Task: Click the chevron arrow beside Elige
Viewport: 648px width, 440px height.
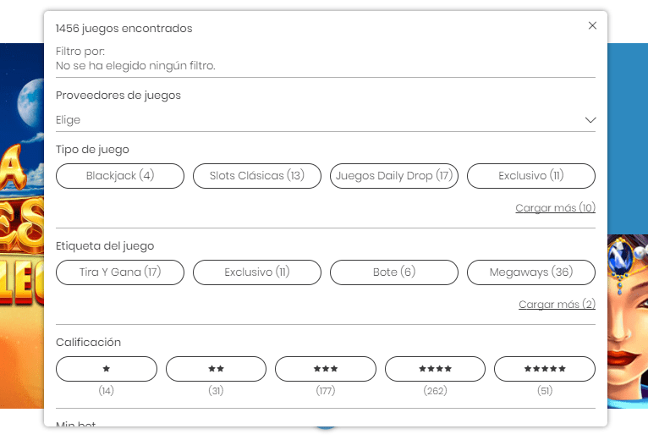Action: tap(590, 120)
